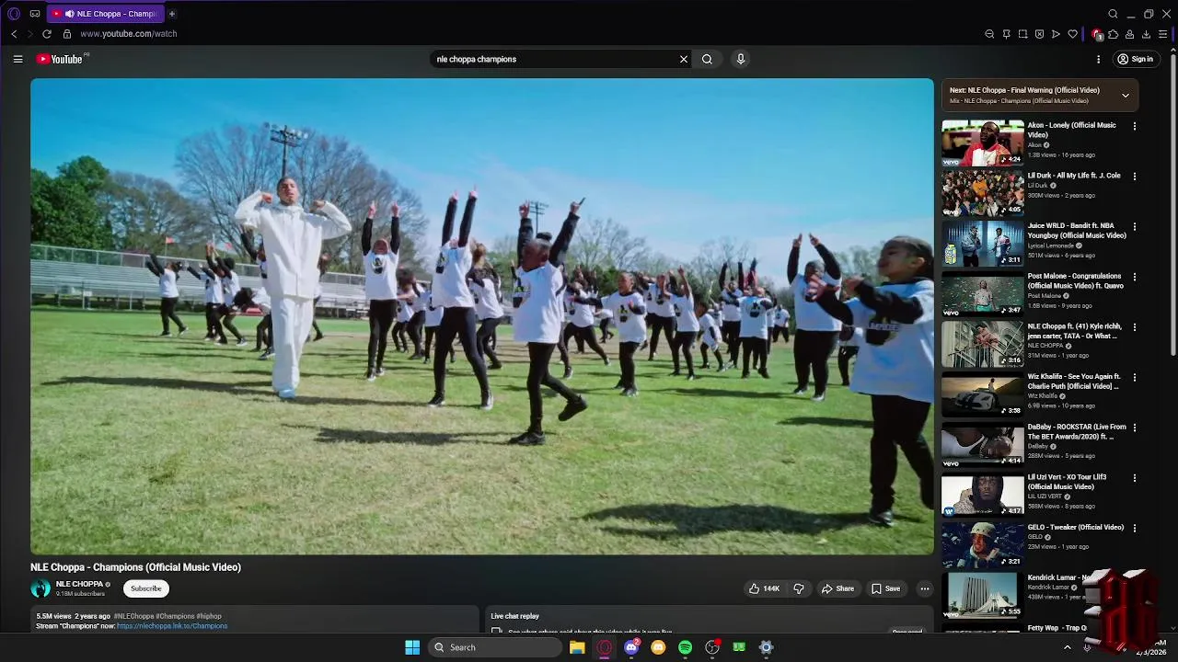Viewport: 1178px width, 662px height.
Task: Open options menu for GELO - Tweaker
Action: [1134, 528]
